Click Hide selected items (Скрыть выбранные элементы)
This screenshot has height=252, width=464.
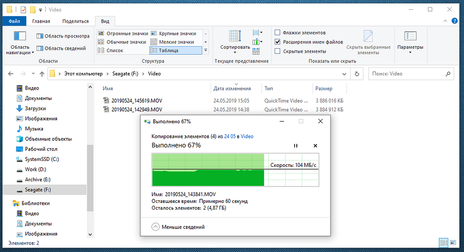tap(368, 43)
